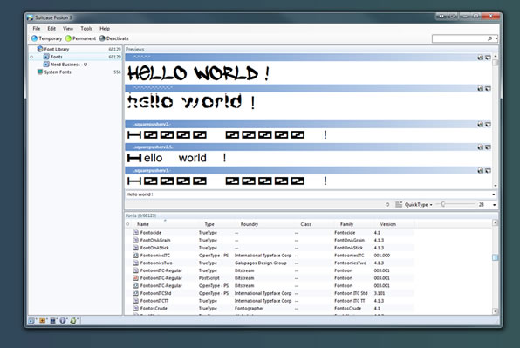Click the Previews pane vertical scrollbar
The height and width of the screenshot is (348, 520).
tap(496, 121)
